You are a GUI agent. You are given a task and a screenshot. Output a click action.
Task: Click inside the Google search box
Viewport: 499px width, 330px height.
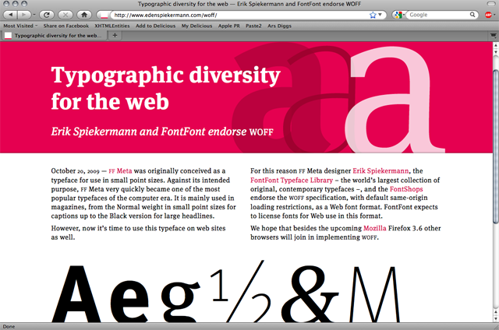tap(438, 15)
